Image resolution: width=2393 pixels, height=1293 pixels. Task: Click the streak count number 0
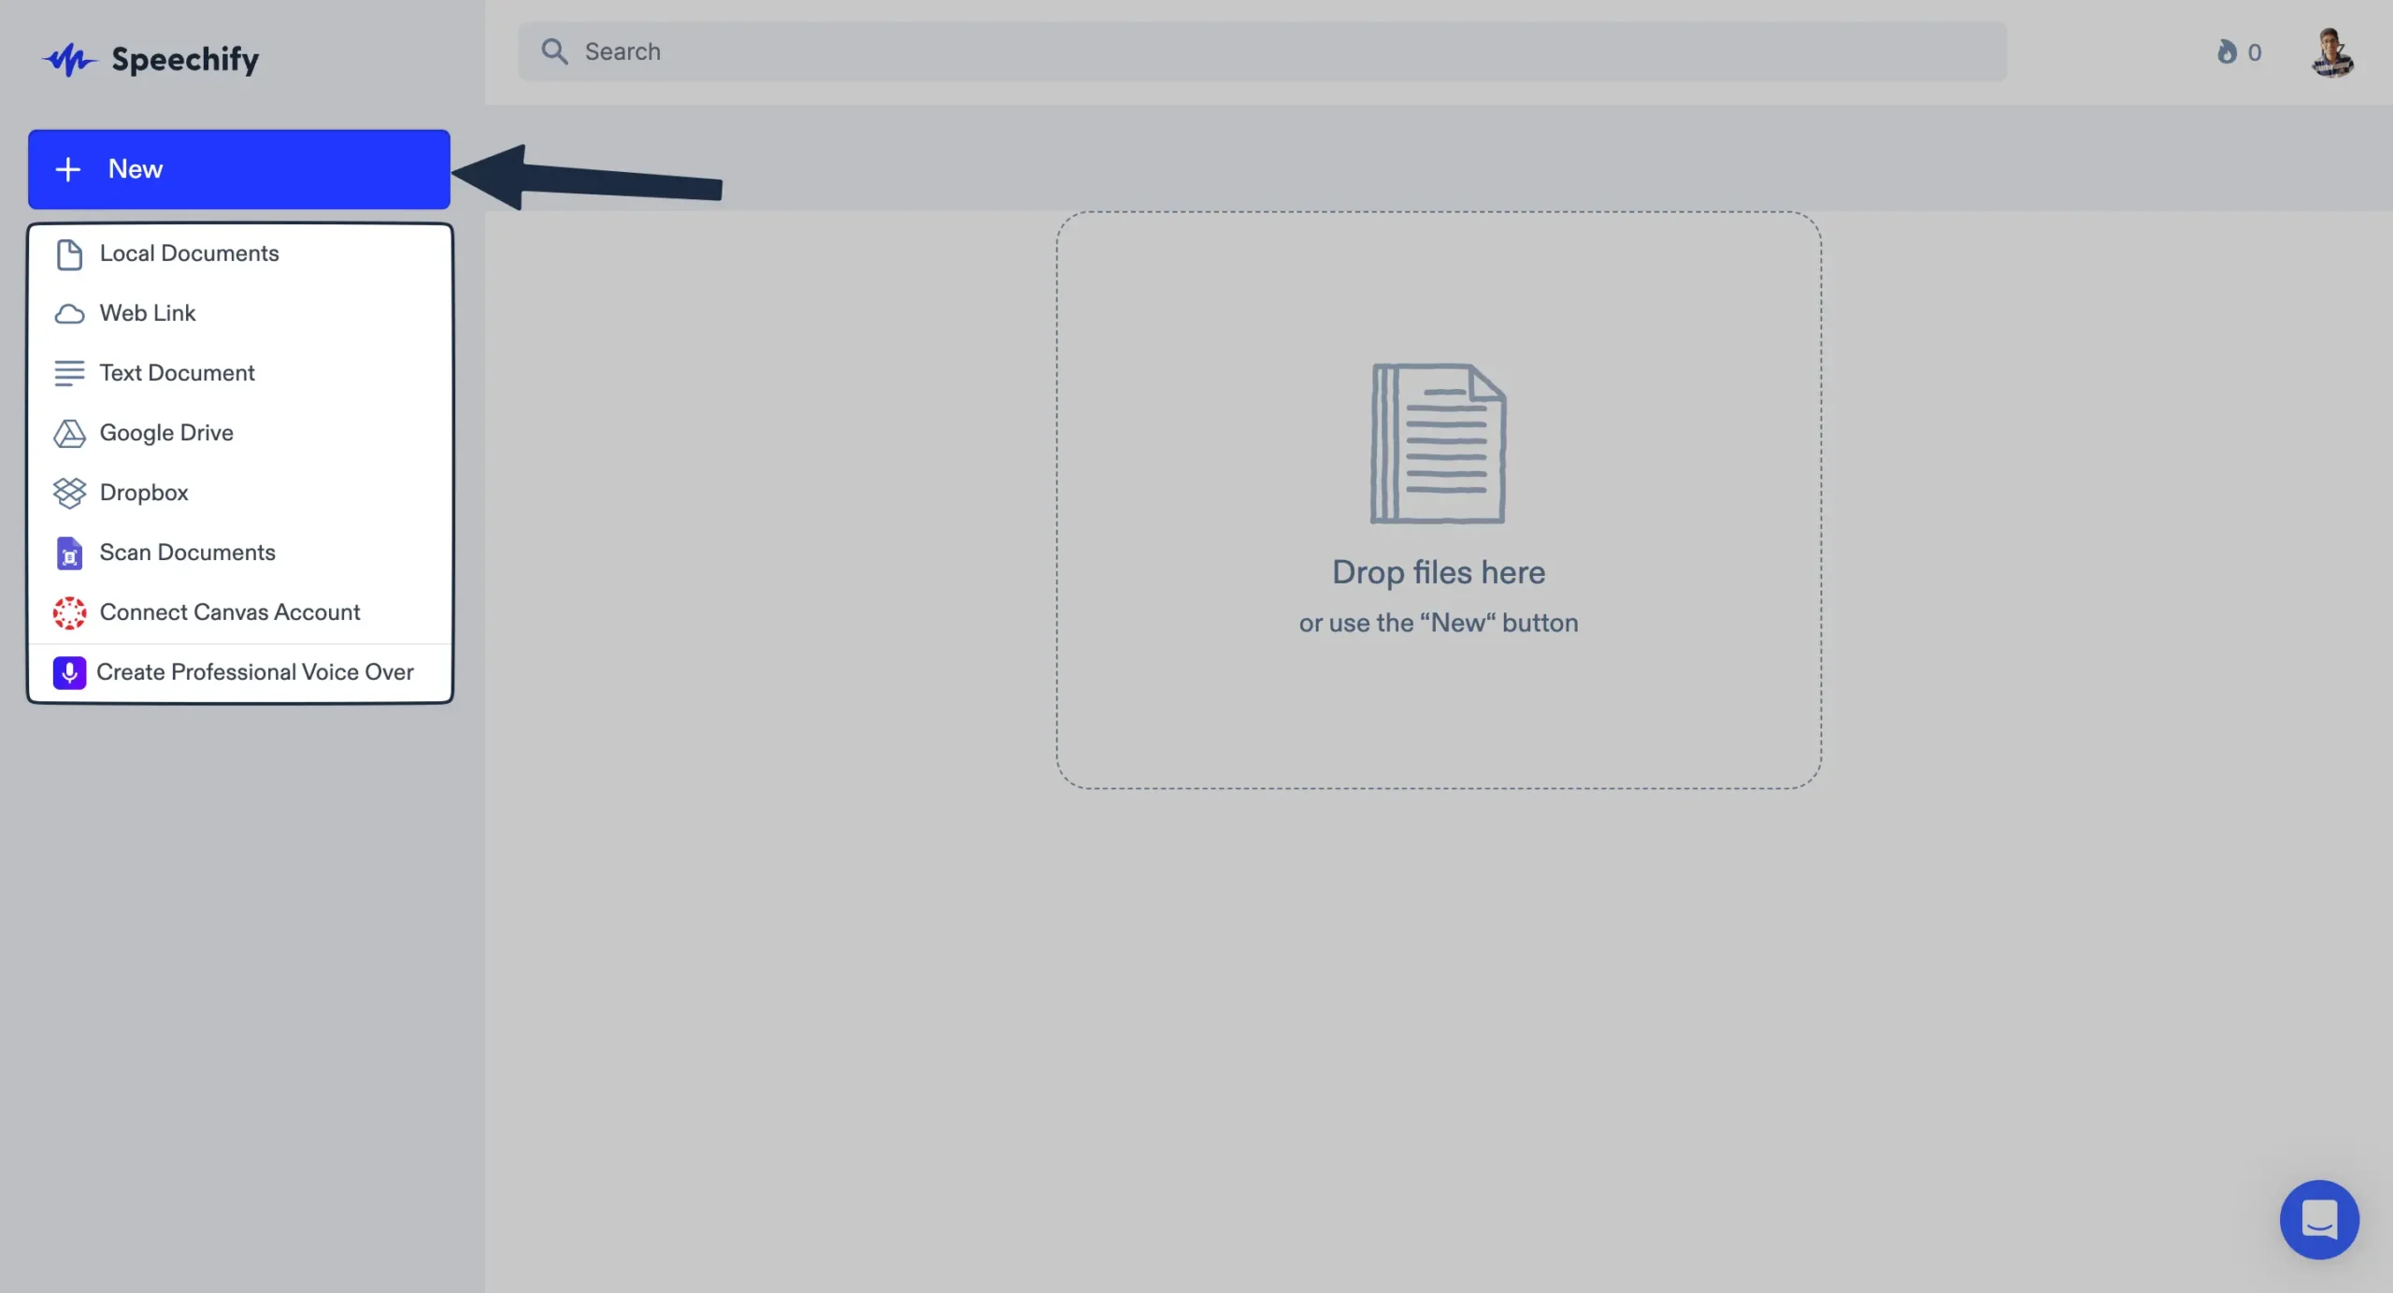coord(2255,52)
